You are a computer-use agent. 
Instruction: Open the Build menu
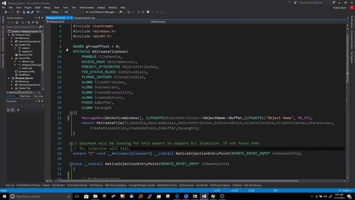tap(38, 8)
